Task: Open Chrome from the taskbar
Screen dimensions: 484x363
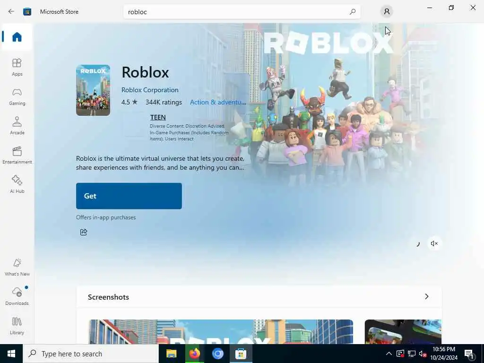Action: pyautogui.click(x=217, y=354)
